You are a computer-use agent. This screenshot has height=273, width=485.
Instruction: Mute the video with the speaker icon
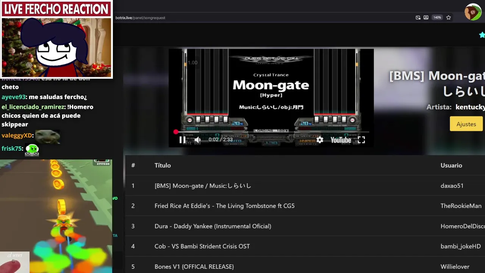pyautogui.click(x=197, y=140)
